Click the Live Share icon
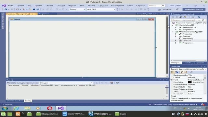 pos(159,9)
